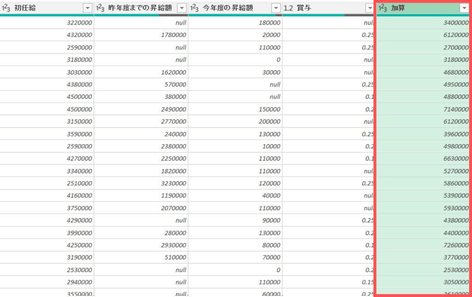The height and width of the screenshot is (297, 472).
Task: Open the 加算 column filter dropdown
Action: 464,8
